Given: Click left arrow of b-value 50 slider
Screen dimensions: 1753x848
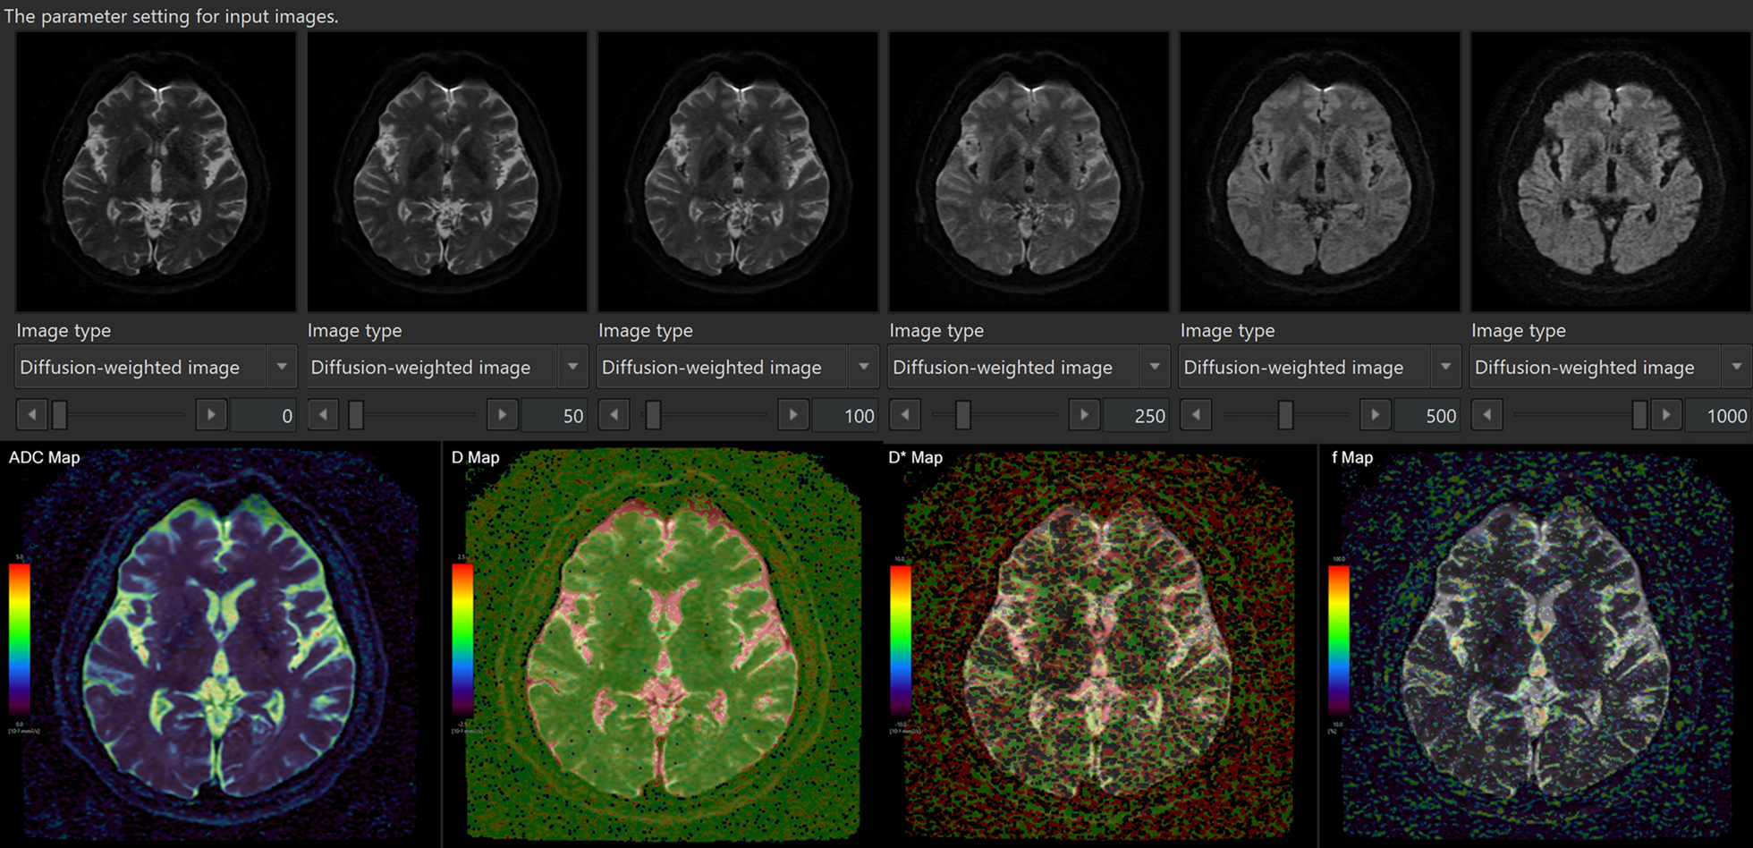Looking at the screenshot, I should [323, 415].
